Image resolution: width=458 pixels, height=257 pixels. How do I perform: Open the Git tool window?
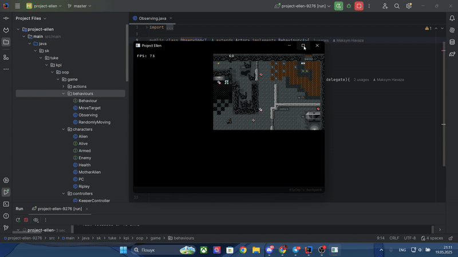(6, 228)
